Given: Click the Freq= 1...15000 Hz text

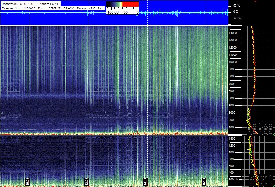Looking at the screenshot, I should [22, 8].
